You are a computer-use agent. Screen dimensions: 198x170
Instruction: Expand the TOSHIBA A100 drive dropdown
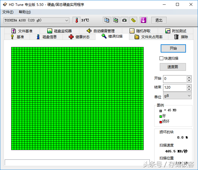pyautogui.click(x=36, y=20)
